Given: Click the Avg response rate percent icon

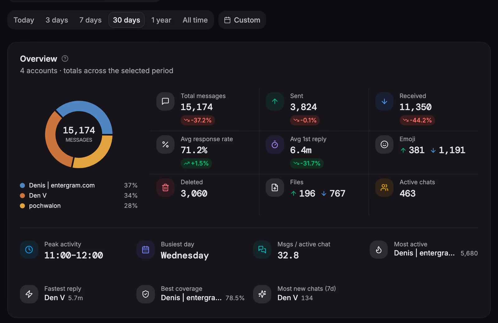Looking at the screenshot, I should [x=165, y=145].
